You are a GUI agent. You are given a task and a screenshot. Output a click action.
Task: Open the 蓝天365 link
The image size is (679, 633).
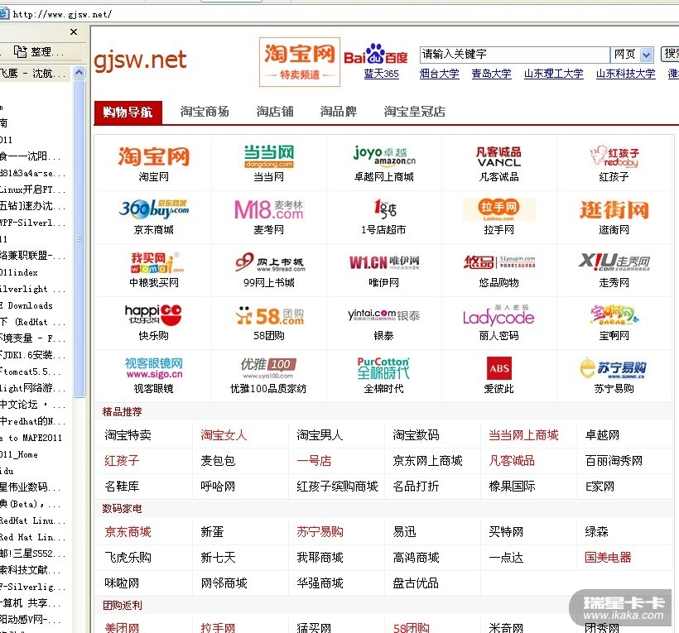click(381, 74)
